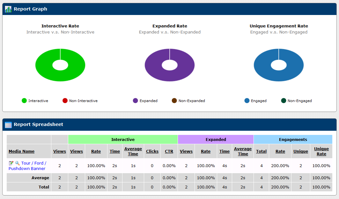Sort by CTR column header
339x199 pixels.
tap(169, 151)
